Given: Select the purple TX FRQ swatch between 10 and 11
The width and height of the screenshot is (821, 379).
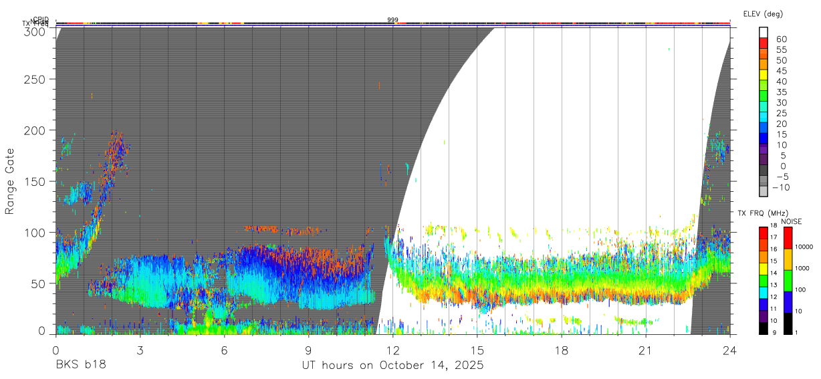Looking at the screenshot, I should 763,316.
